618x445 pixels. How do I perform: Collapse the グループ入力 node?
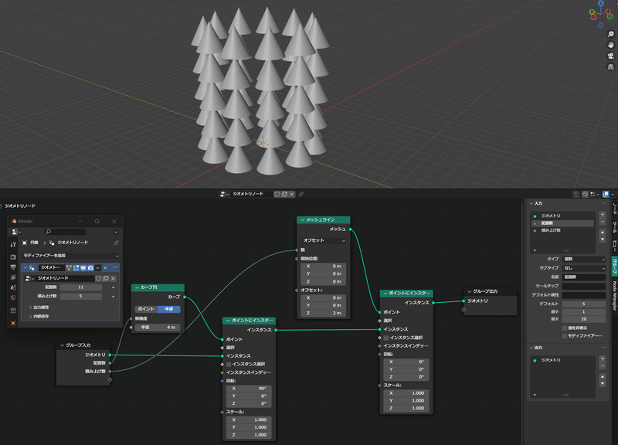point(62,345)
